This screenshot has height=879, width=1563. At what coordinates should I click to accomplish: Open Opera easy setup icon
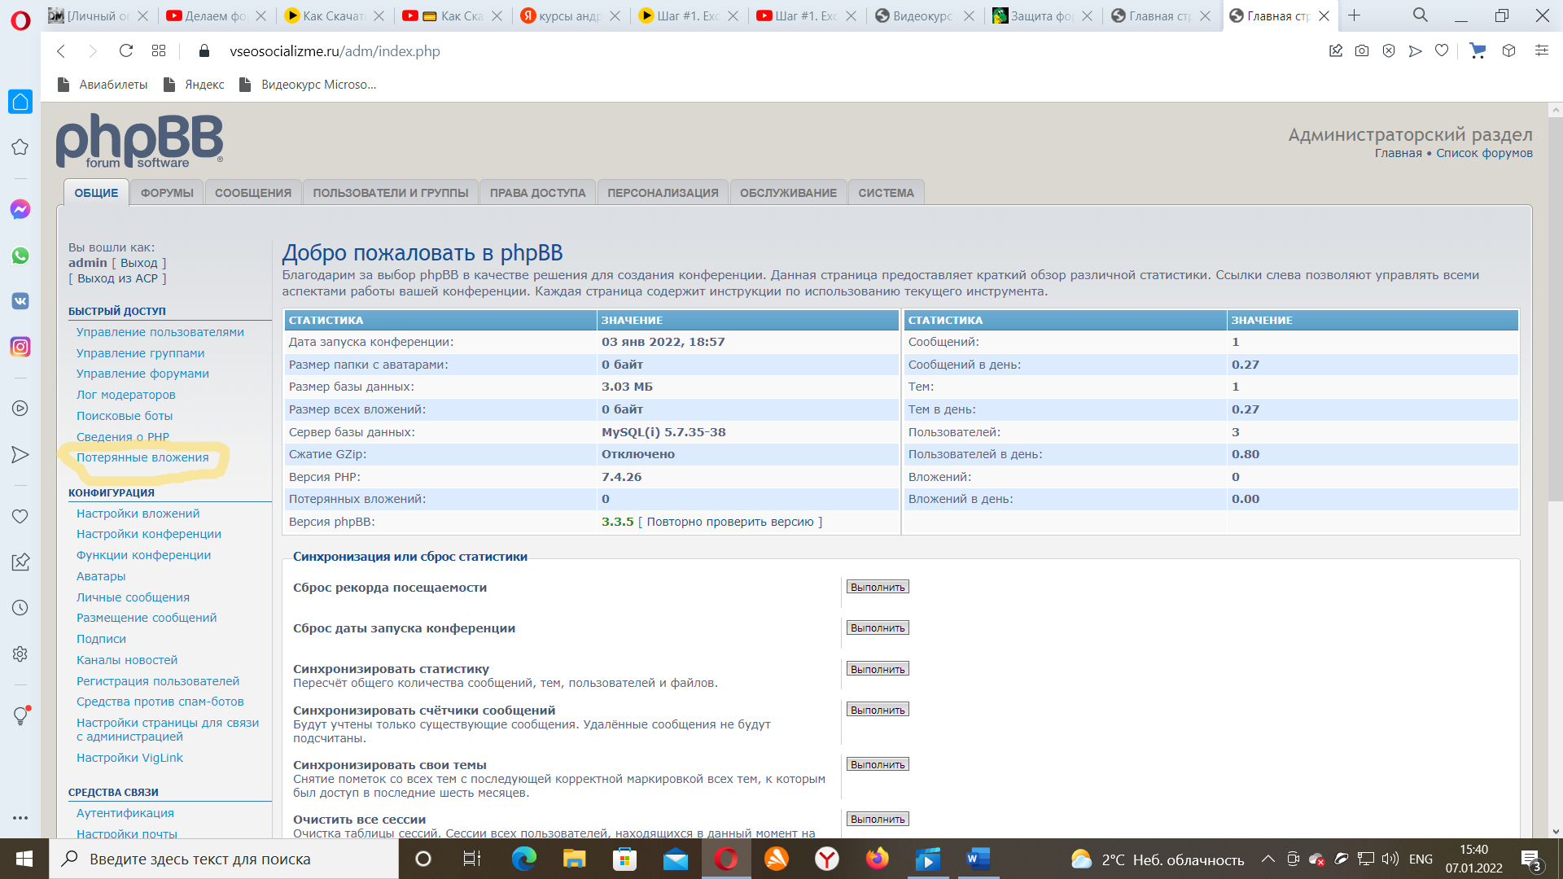pos(1541,51)
